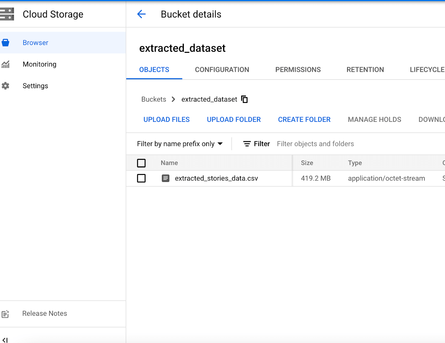Viewport: 445px width, 343px height.
Task: Sort by the Name column header
Action: pyautogui.click(x=169, y=163)
